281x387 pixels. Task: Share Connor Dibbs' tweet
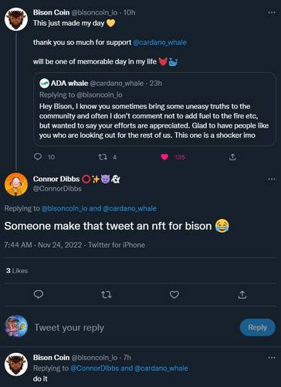tap(242, 294)
